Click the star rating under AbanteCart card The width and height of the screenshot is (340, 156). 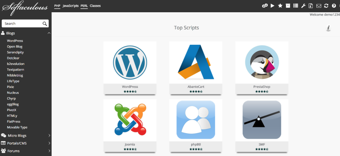point(196,91)
